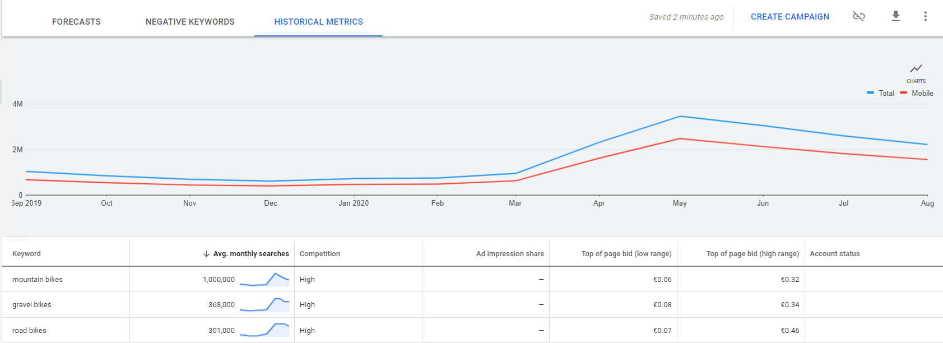Click the Create Campaign button
Viewport: 943px width, 343px height.
tap(790, 17)
